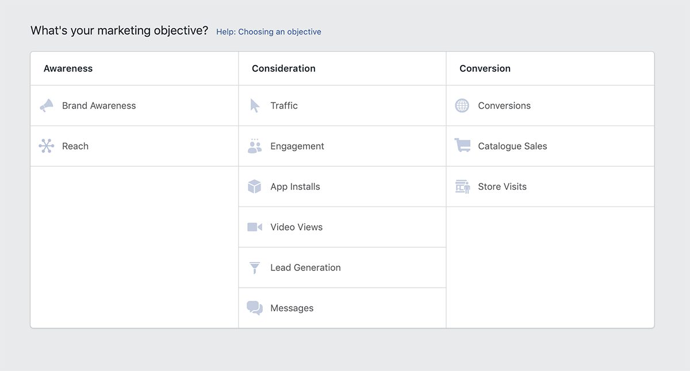The height and width of the screenshot is (371, 690).
Task: Click the Lead Generation funnel icon
Action: [255, 267]
